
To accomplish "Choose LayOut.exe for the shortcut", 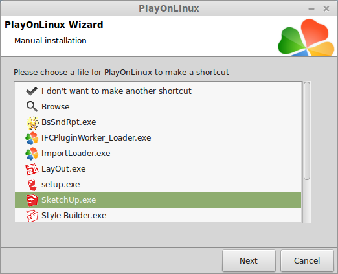I will [x=158, y=169].
